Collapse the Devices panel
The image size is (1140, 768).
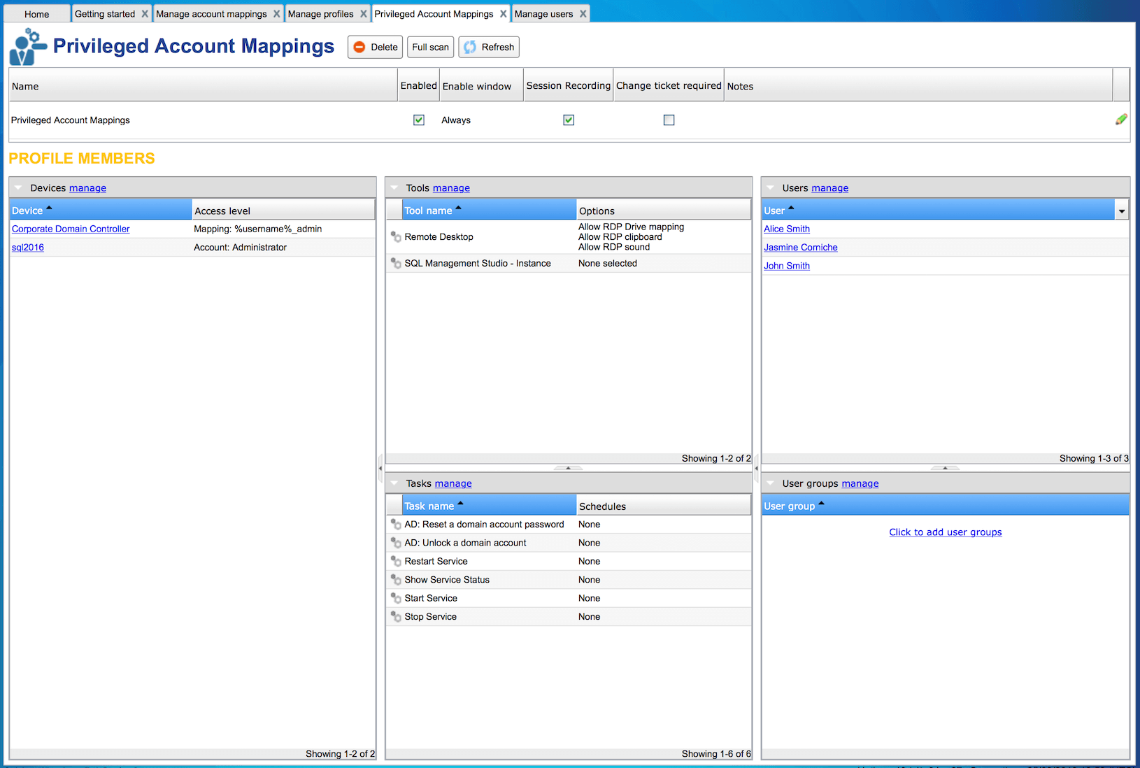[18, 188]
